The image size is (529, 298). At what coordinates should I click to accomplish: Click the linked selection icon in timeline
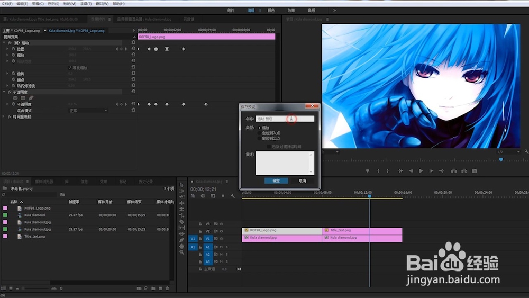(x=213, y=196)
